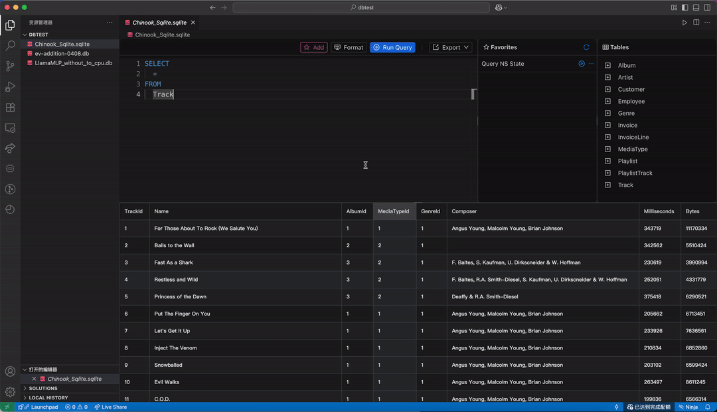Expand the PlaylistTrack table
Screen dimensions: 717x412
[607, 173]
